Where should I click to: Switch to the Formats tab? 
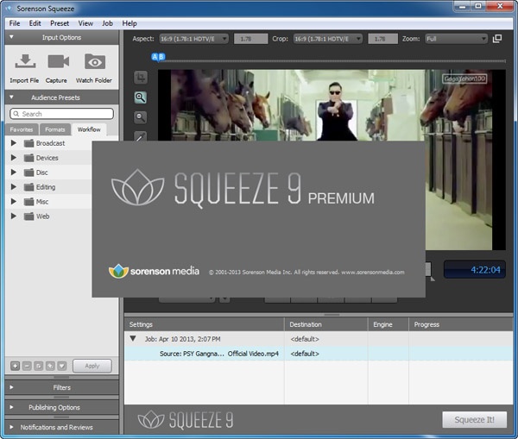pyautogui.click(x=55, y=129)
